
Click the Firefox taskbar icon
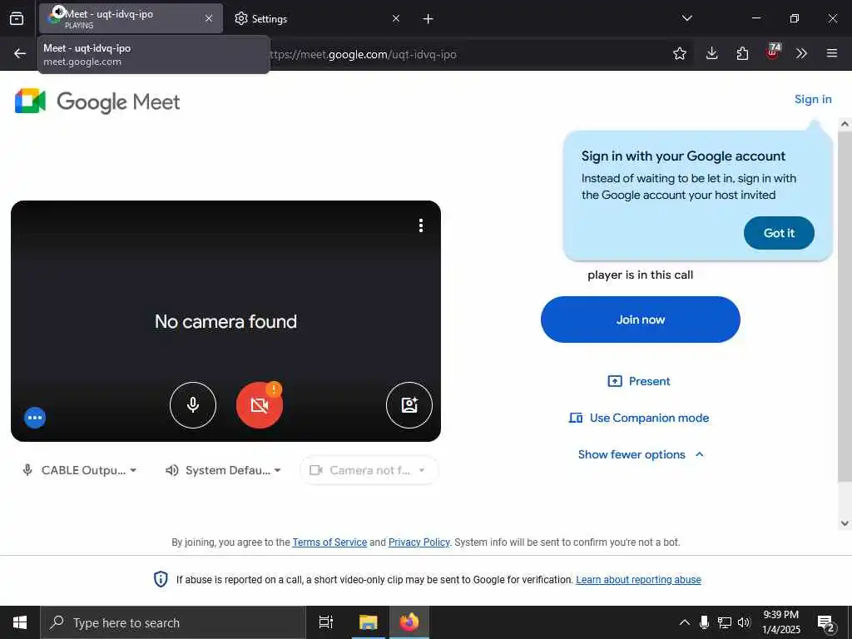coord(409,622)
